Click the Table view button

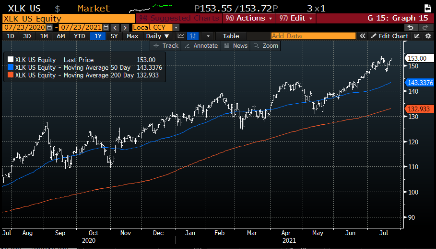[231, 36]
